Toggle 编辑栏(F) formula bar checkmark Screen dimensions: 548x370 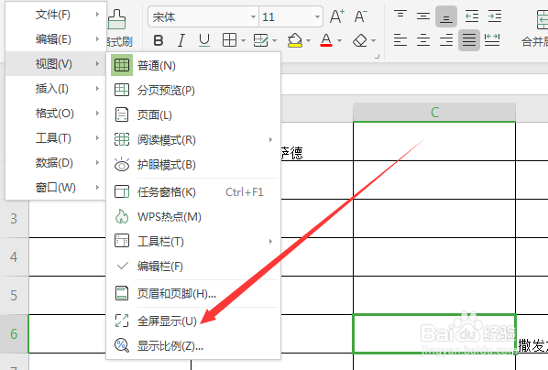[193, 267]
